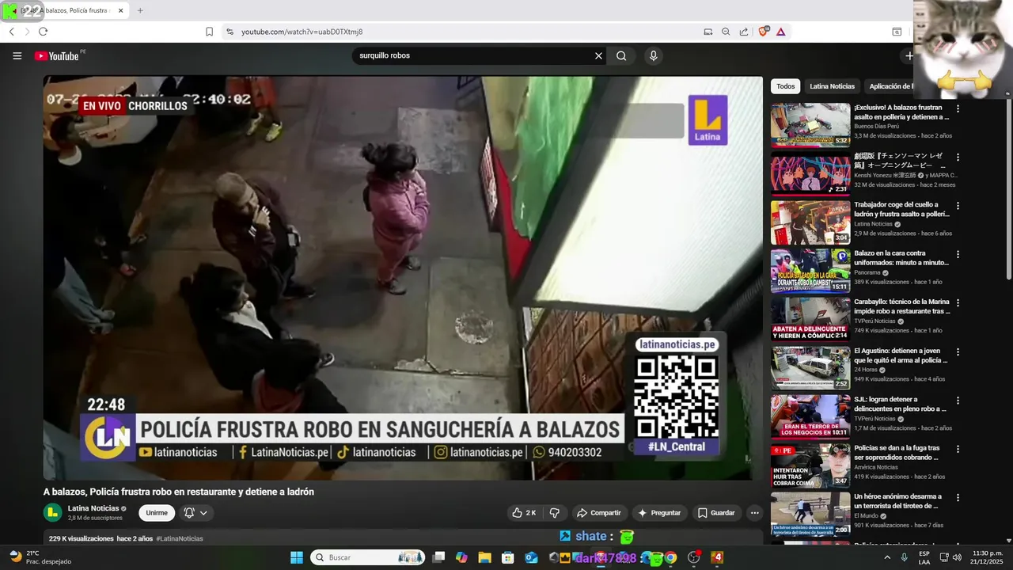Viewport: 1013px width, 570px height.
Task: Click the '229 K visualizaciones' text
Action: [x=82, y=538]
